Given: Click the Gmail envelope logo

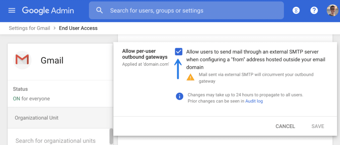Looking at the screenshot, I should tap(22, 60).
